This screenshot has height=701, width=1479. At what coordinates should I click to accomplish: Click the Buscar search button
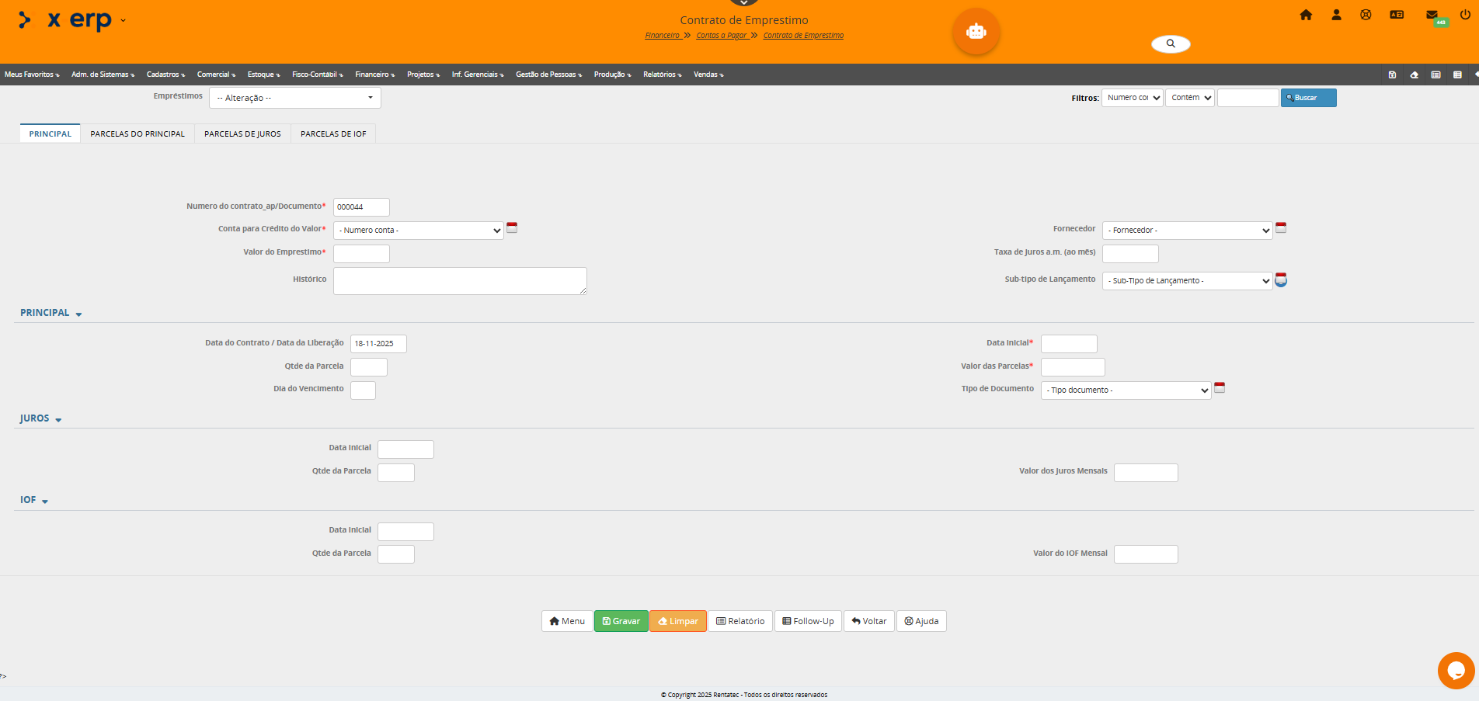pos(1308,98)
